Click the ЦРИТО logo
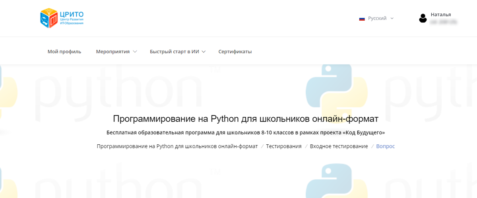477x198 pixels. pyautogui.click(x=62, y=18)
